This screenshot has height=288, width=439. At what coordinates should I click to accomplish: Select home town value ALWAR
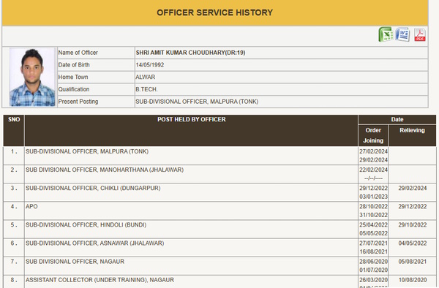(x=146, y=77)
